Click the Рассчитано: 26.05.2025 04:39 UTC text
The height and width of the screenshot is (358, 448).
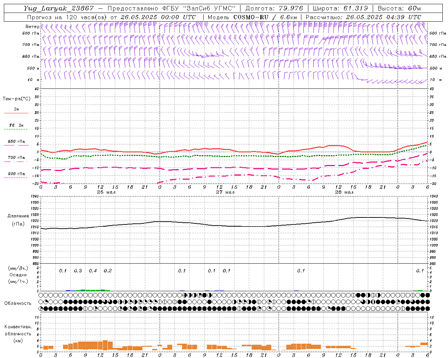click(363, 17)
